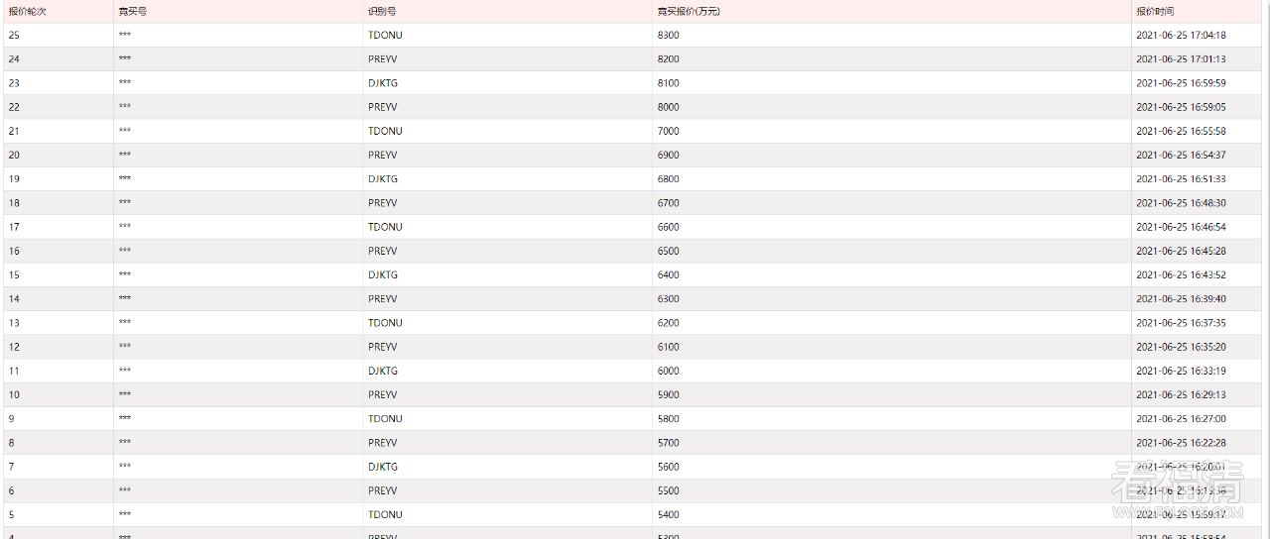Screen dimensions: 1270x539
Task: Select the 8000 bid price cell
Action: [x=669, y=107]
